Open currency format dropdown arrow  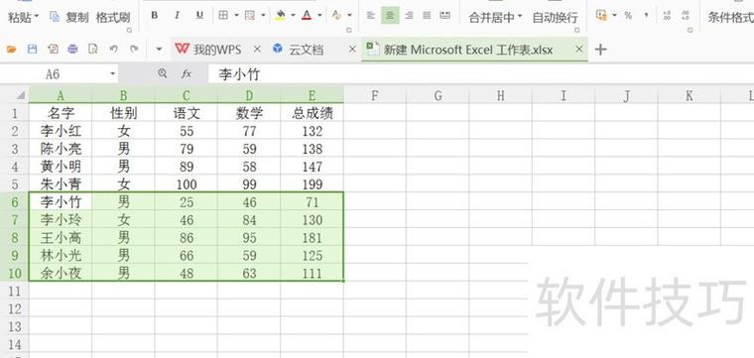614,16
